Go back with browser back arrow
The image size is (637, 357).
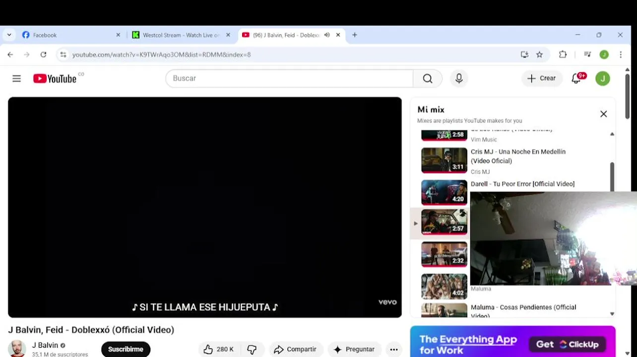[x=10, y=55]
